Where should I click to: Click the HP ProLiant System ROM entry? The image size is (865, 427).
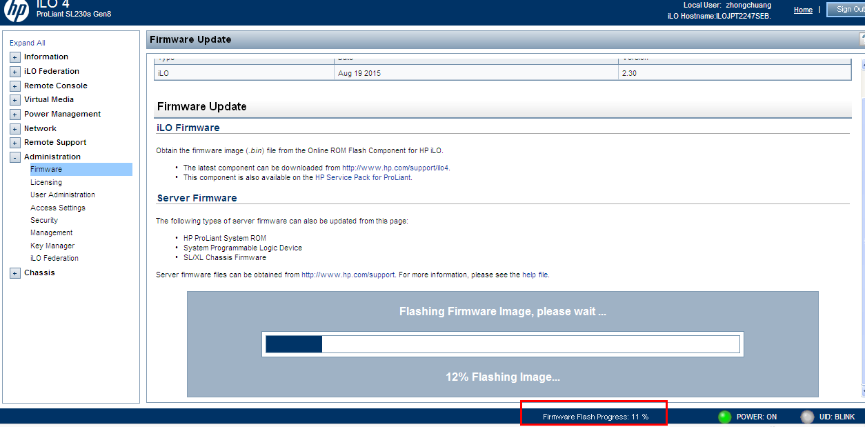click(225, 238)
